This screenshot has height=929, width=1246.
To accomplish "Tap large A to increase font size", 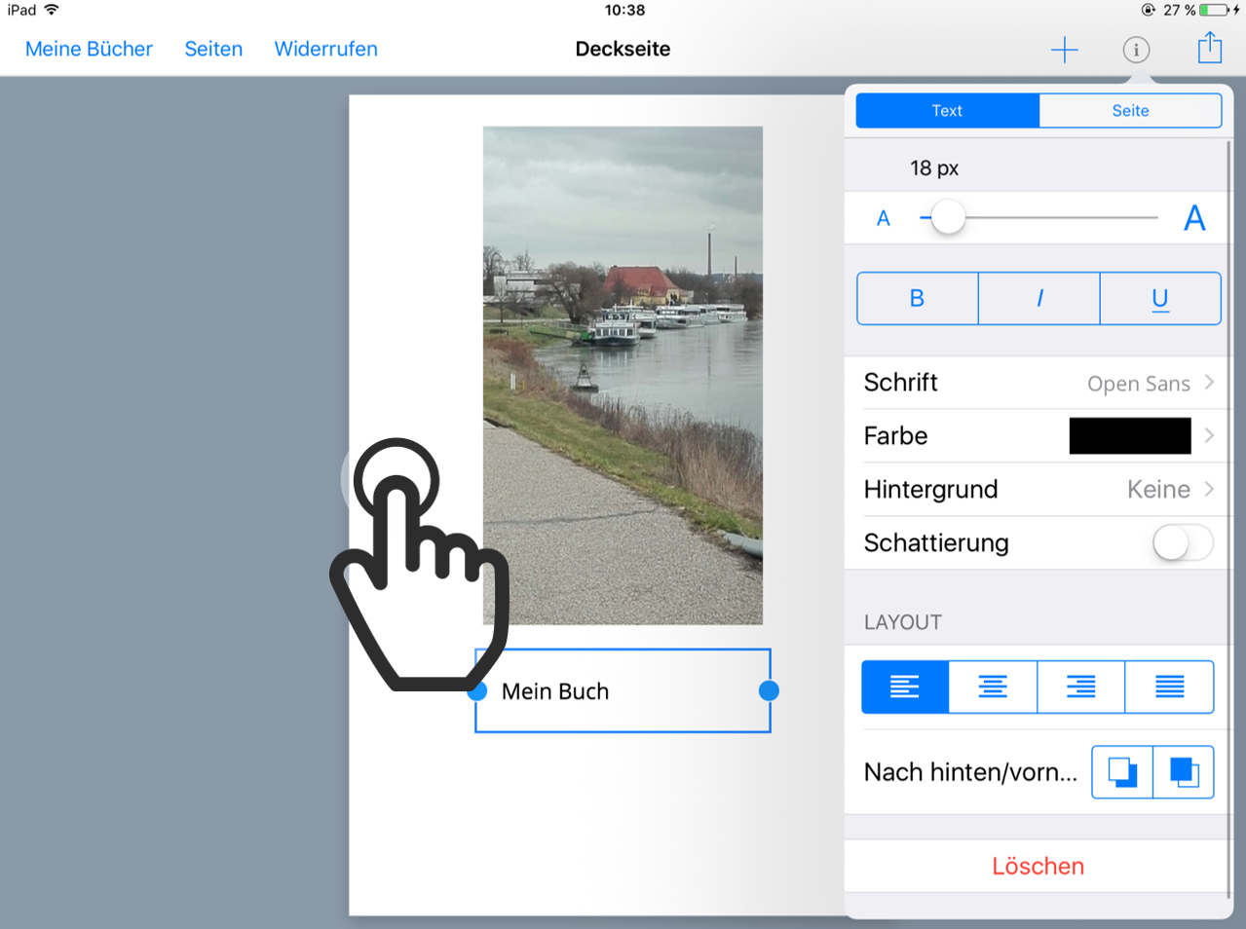I will 1194,218.
